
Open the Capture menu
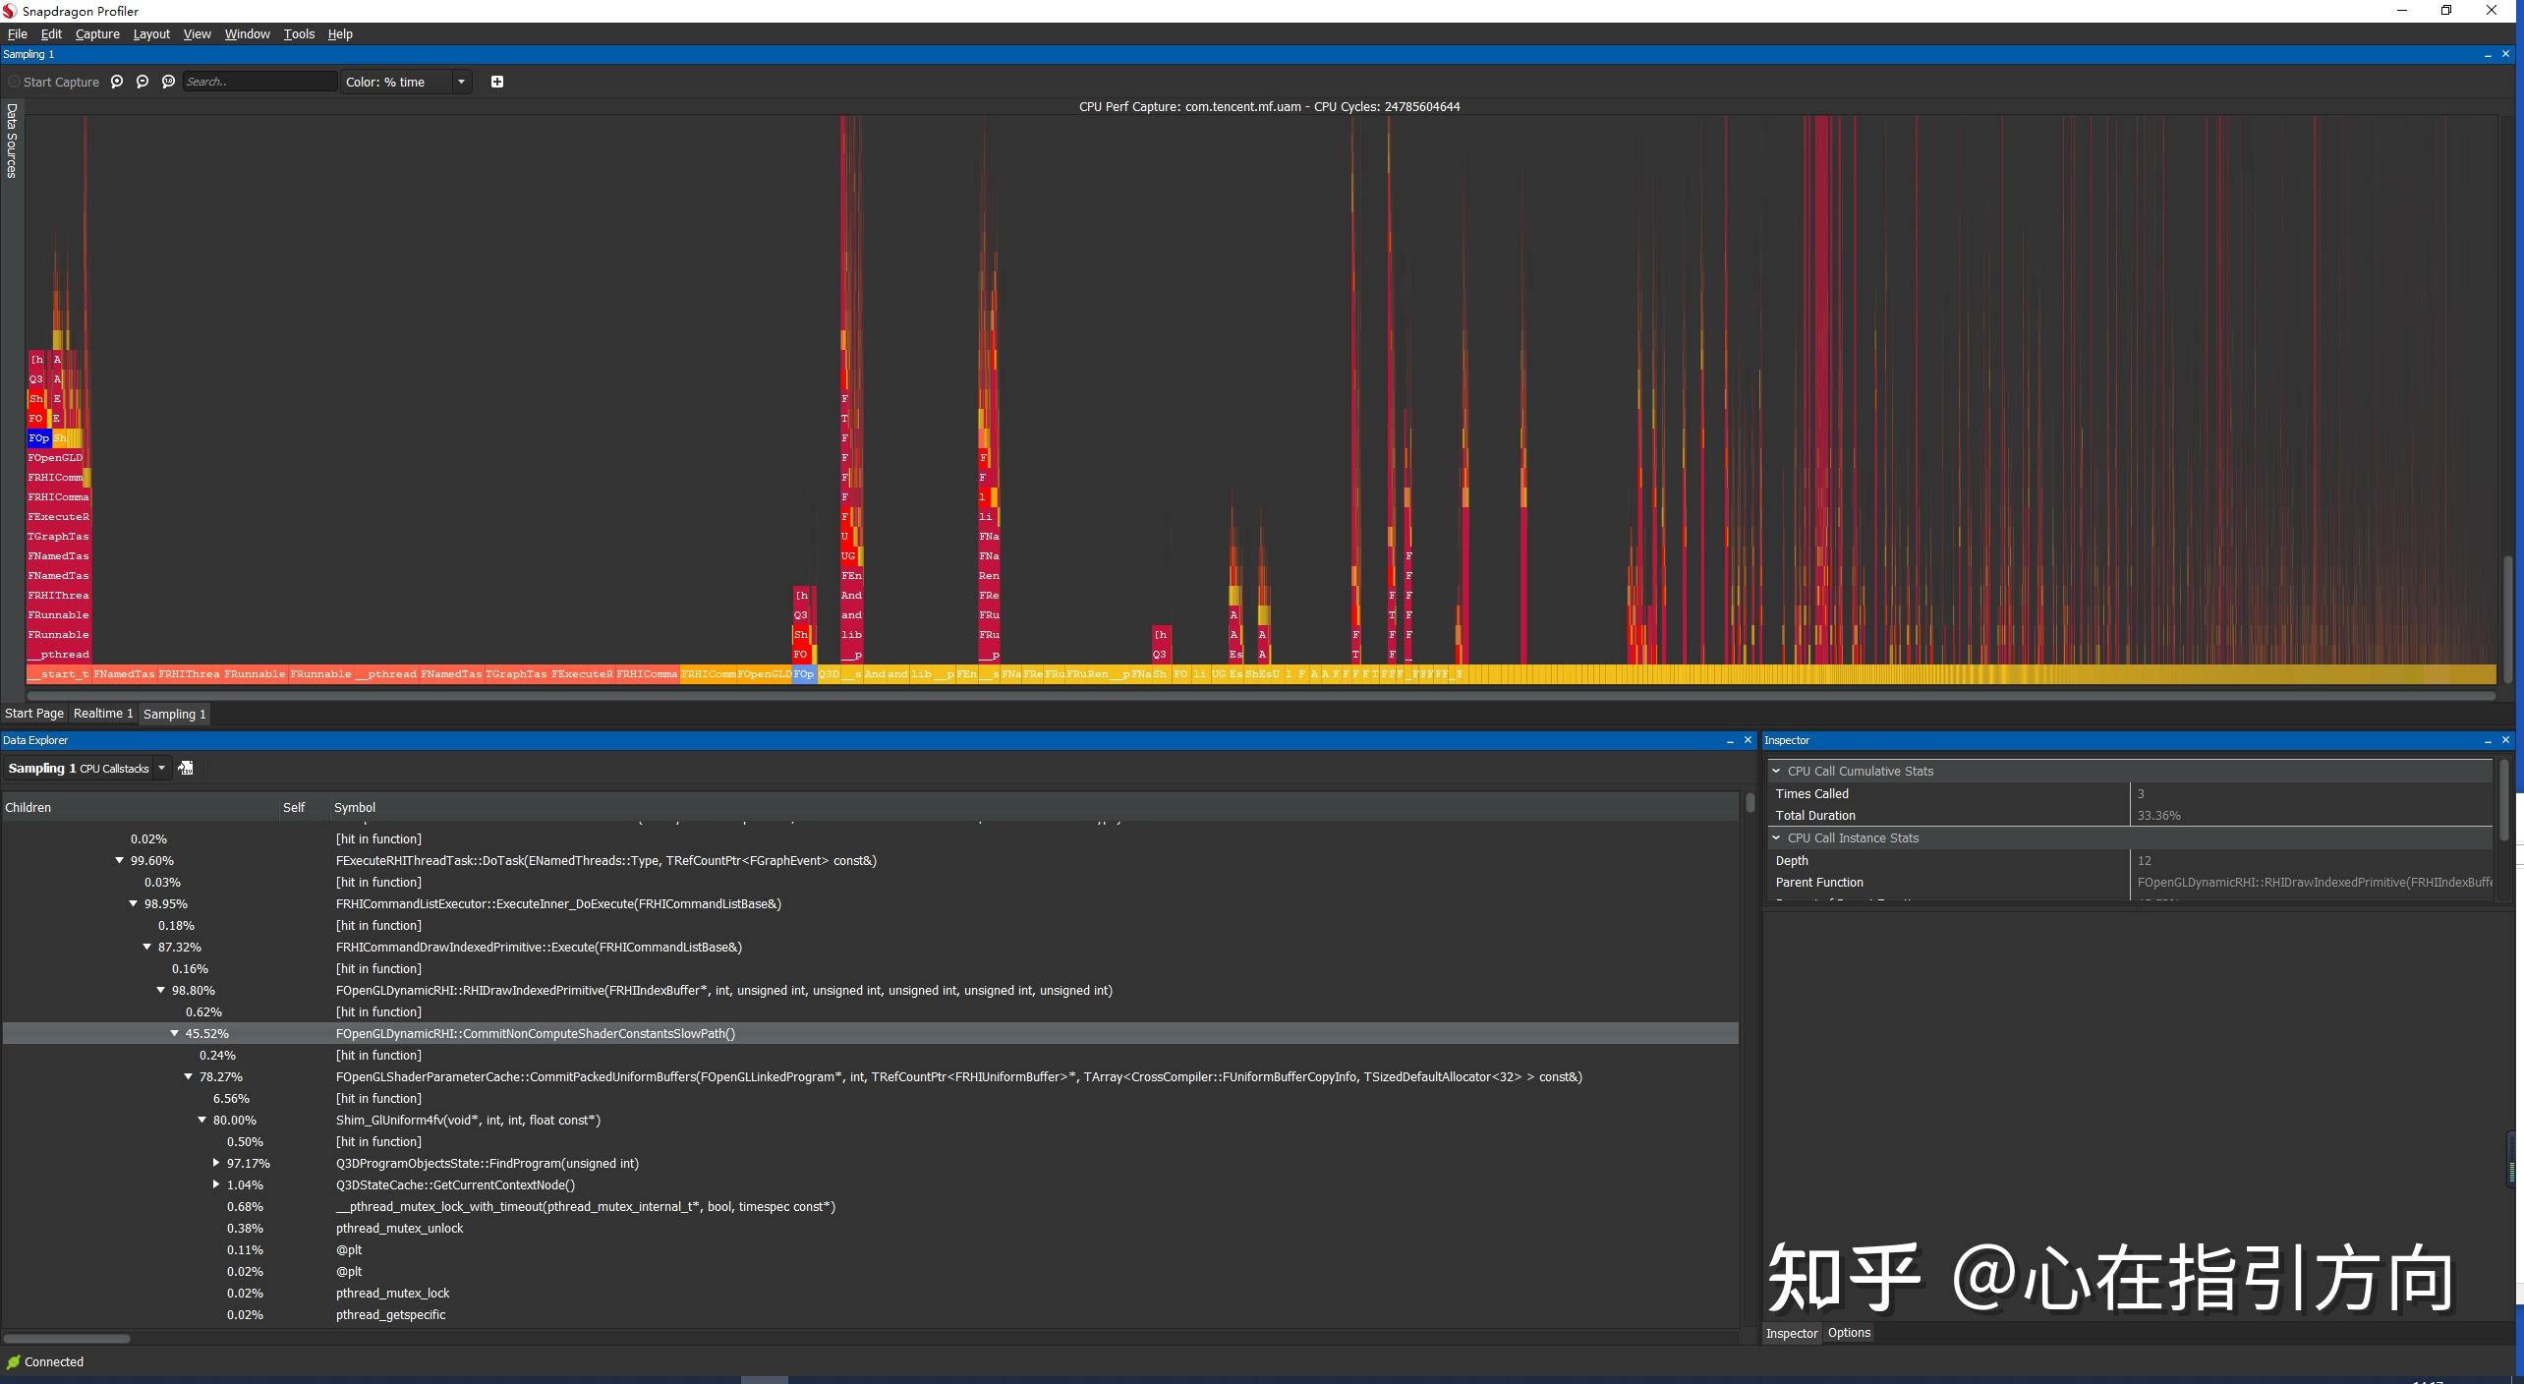[97, 33]
